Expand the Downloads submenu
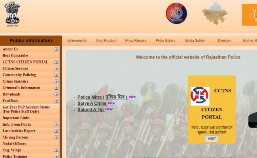The width and height of the screenshot is (257, 158). click(x=57, y=94)
